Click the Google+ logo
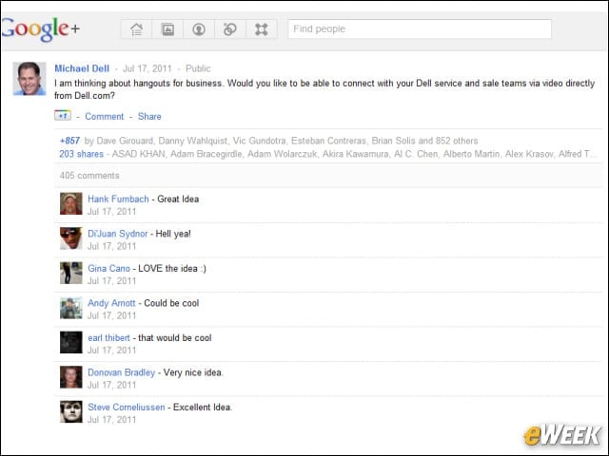Image resolution: width=609 pixels, height=456 pixels. pyautogui.click(x=40, y=28)
